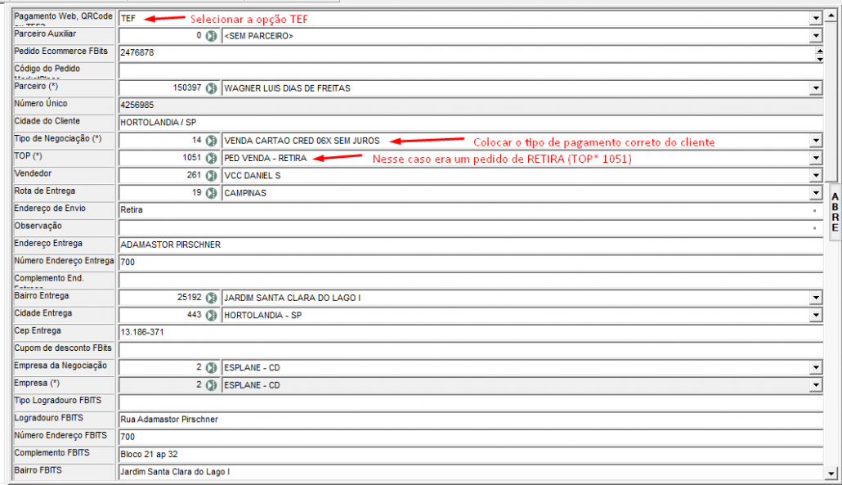Click the Cep Entrega field showing 13.186-371
Screen dimensions: 842x485
[x=470, y=333]
